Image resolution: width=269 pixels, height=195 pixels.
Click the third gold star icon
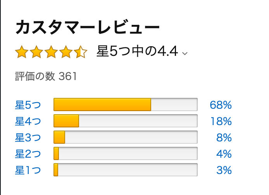tap(51, 52)
